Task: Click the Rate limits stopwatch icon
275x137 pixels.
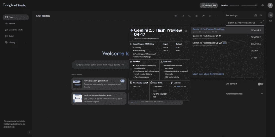Action: [x=151, y=83]
